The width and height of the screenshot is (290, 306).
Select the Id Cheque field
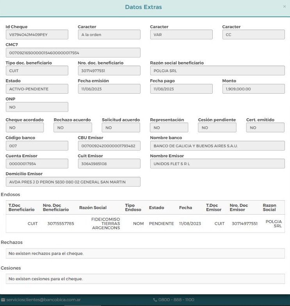[37, 34]
